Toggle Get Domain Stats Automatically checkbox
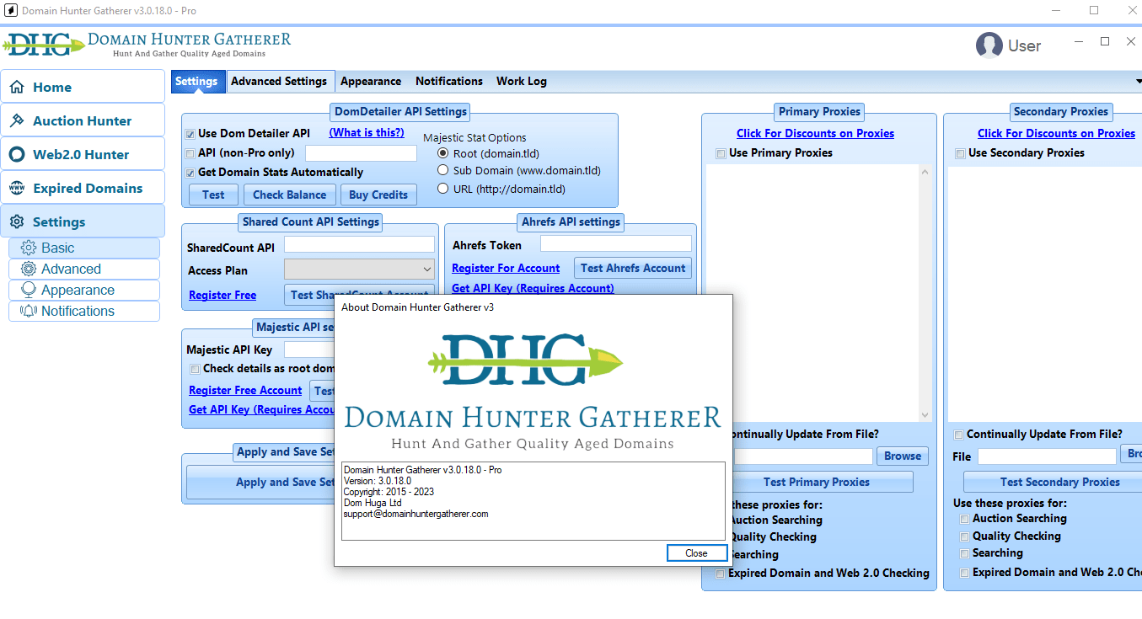1142x619 pixels. [x=190, y=173]
